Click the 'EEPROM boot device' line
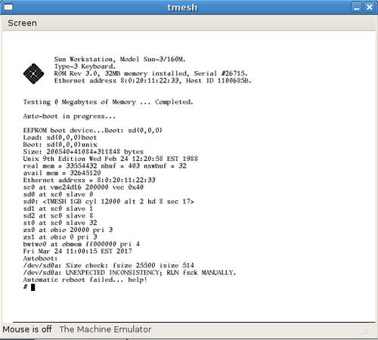The width and height of the screenshot is (378, 340). tap(92, 131)
